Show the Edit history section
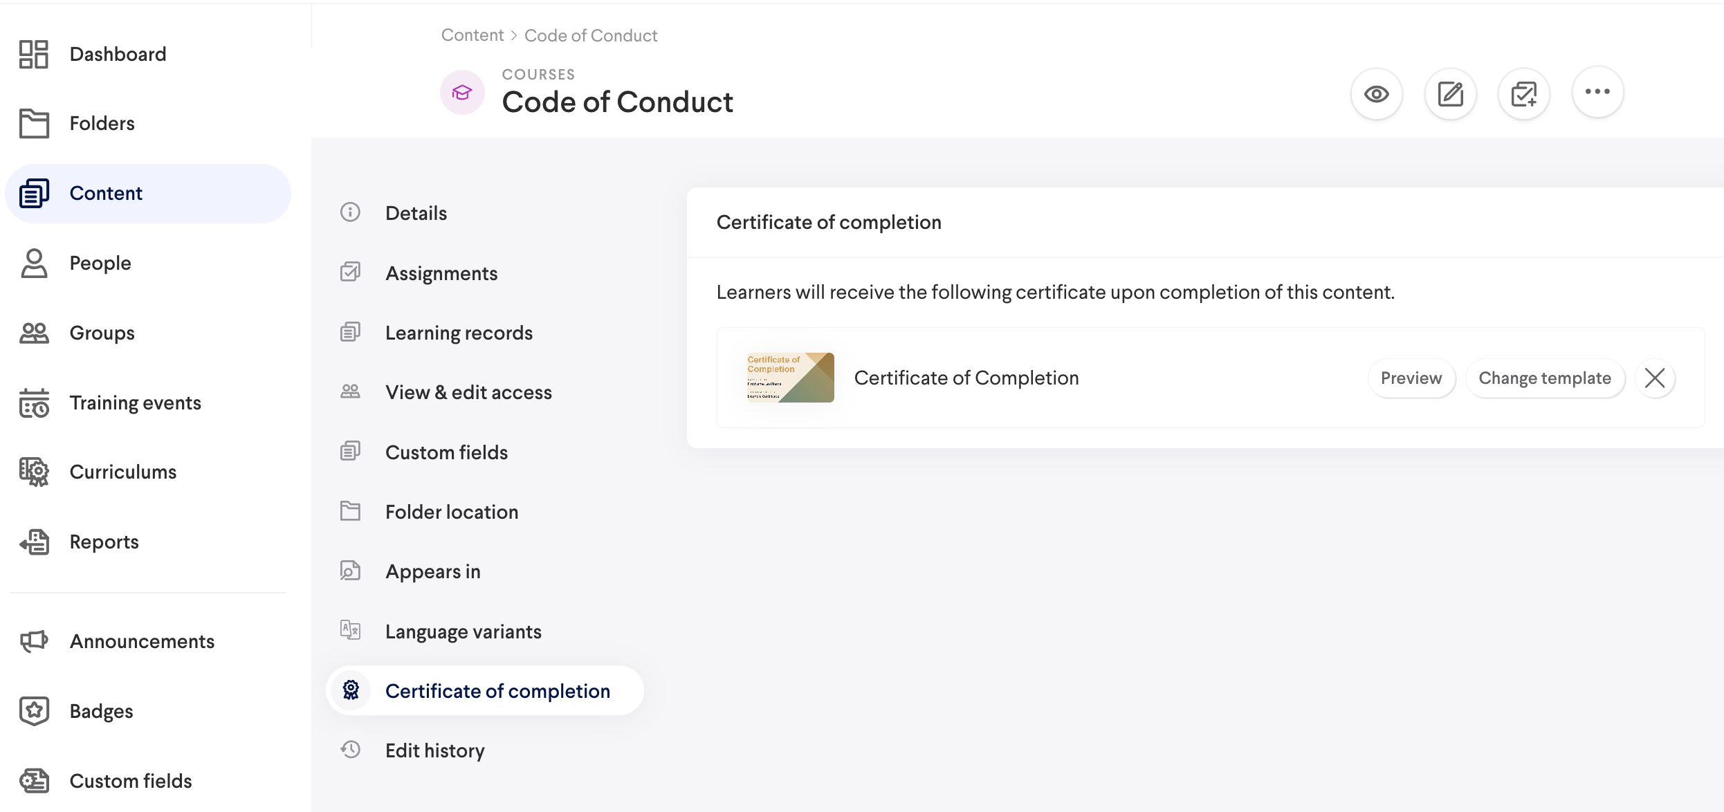The width and height of the screenshot is (1724, 812). [x=434, y=750]
